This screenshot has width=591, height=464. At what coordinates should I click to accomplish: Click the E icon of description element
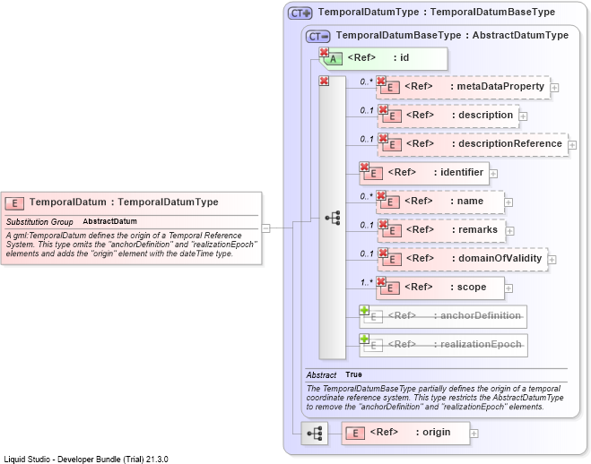click(x=392, y=116)
